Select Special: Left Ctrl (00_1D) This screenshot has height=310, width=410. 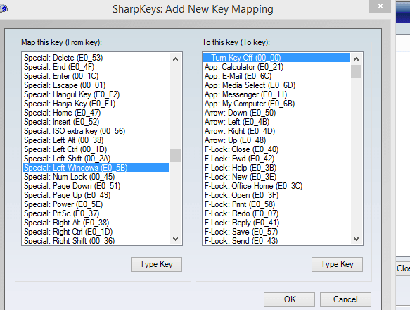point(96,149)
